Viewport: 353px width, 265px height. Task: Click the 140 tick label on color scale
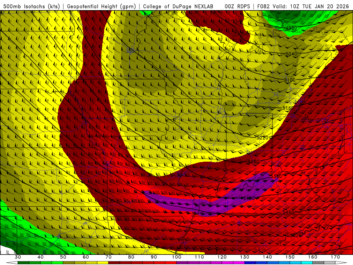[267, 257]
